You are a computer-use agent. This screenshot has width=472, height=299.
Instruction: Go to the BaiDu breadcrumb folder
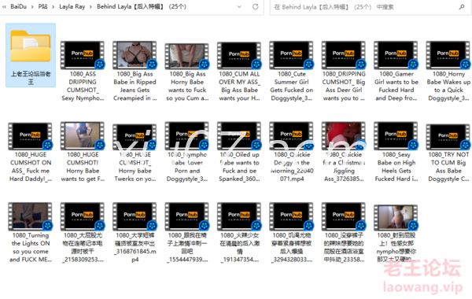coord(18,6)
